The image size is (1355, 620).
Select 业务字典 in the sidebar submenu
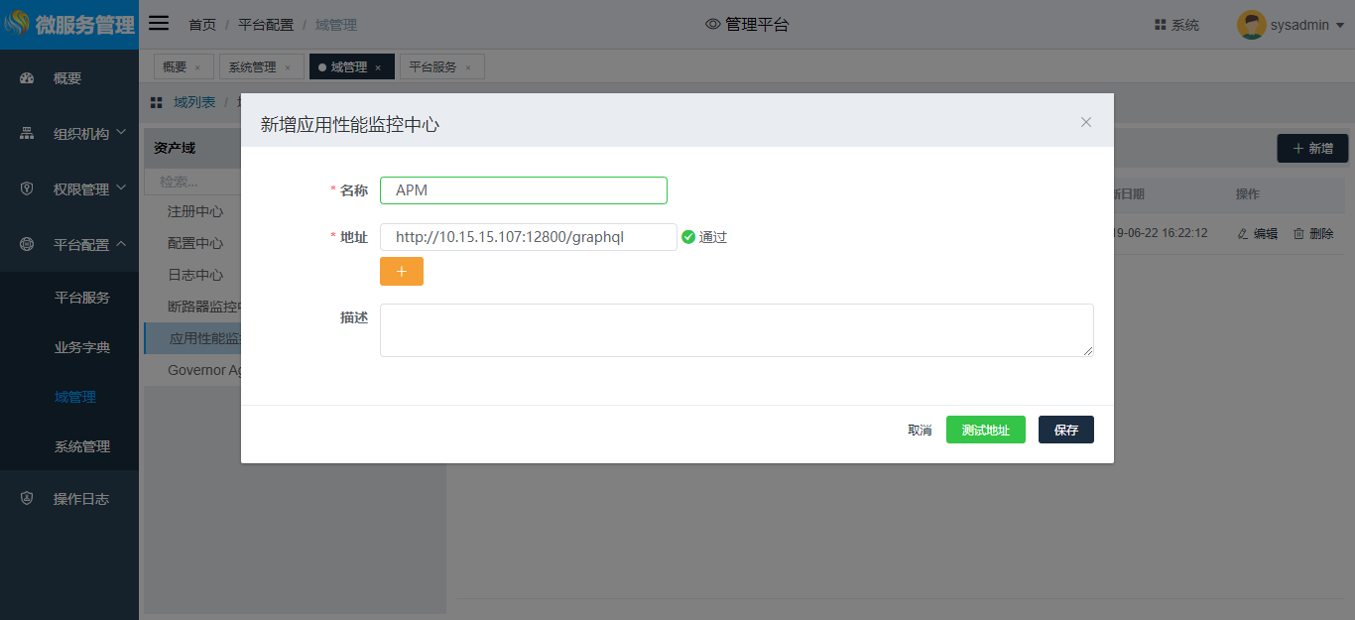(82, 347)
